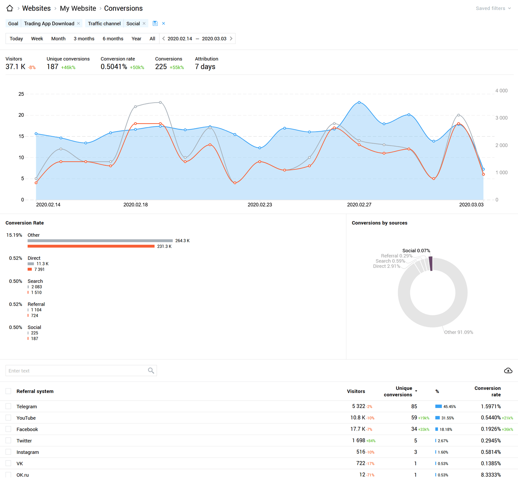Click inside the Enter text search field
Image resolution: width=518 pixels, height=483 pixels.
coord(65,370)
